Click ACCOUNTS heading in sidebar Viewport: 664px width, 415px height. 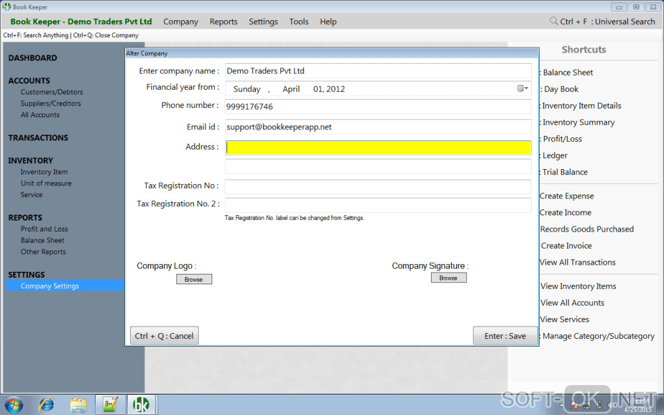[x=29, y=81]
